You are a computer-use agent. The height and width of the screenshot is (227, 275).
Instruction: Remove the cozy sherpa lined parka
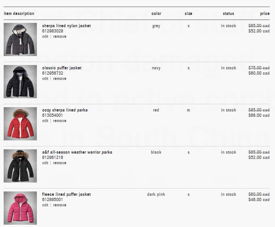pos(60,121)
